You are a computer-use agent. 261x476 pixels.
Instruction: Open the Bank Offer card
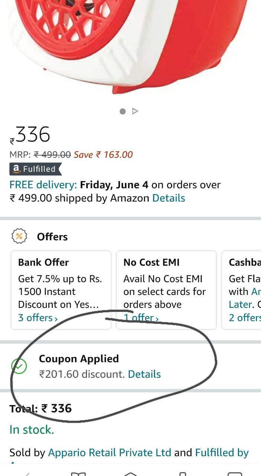[x=61, y=290]
